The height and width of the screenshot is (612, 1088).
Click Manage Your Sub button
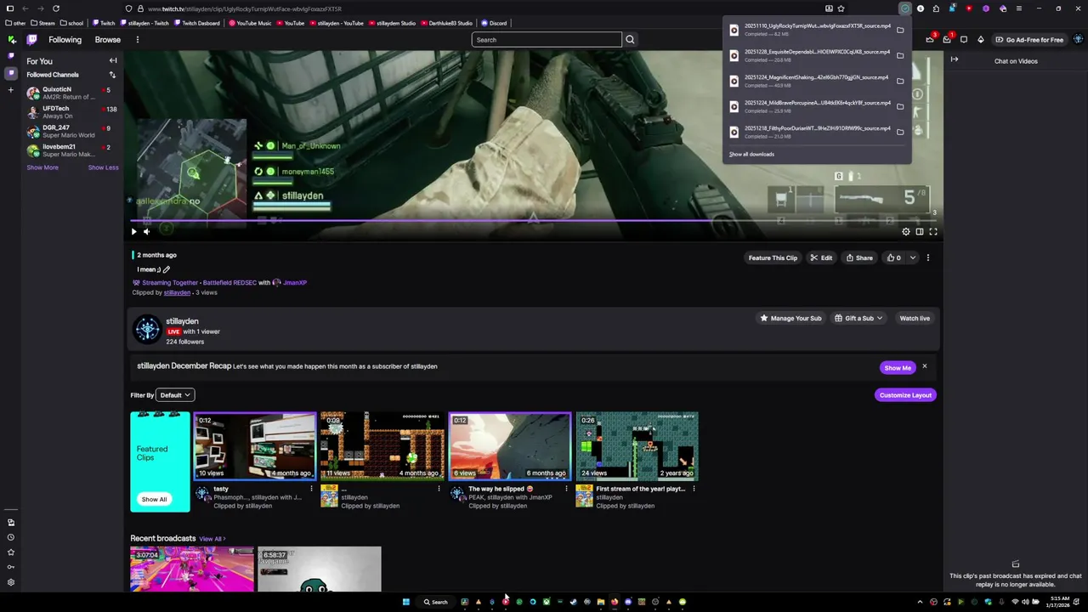click(790, 318)
